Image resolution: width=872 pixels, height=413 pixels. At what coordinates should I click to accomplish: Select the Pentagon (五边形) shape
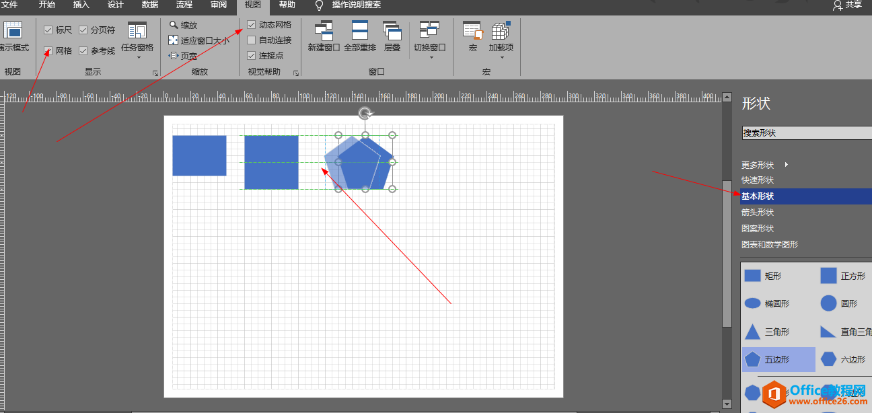[x=753, y=360]
